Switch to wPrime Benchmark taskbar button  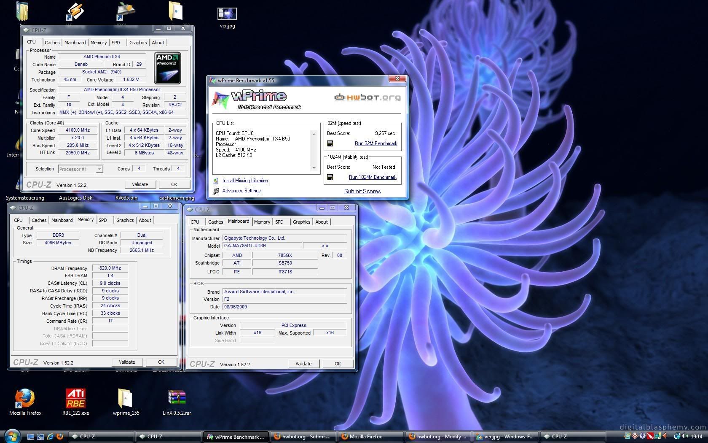pyautogui.click(x=236, y=437)
